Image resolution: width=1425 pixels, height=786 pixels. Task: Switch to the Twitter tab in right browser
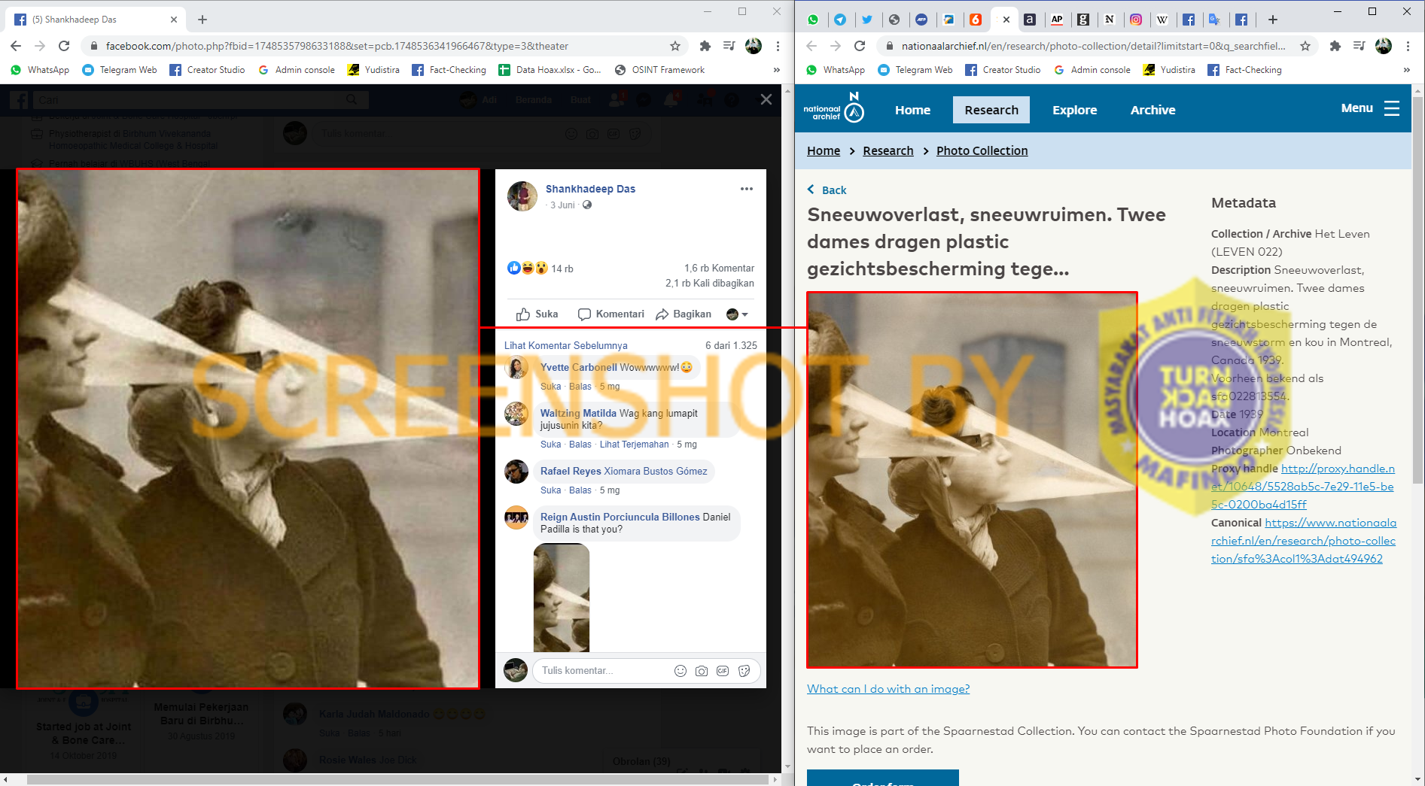867,20
